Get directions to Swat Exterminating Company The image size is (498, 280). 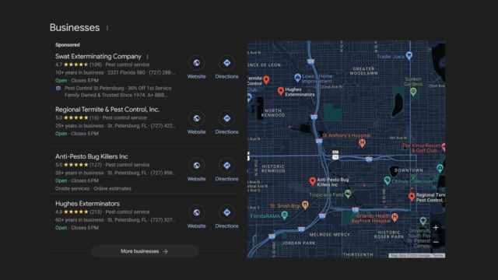(x=226, y=63)
